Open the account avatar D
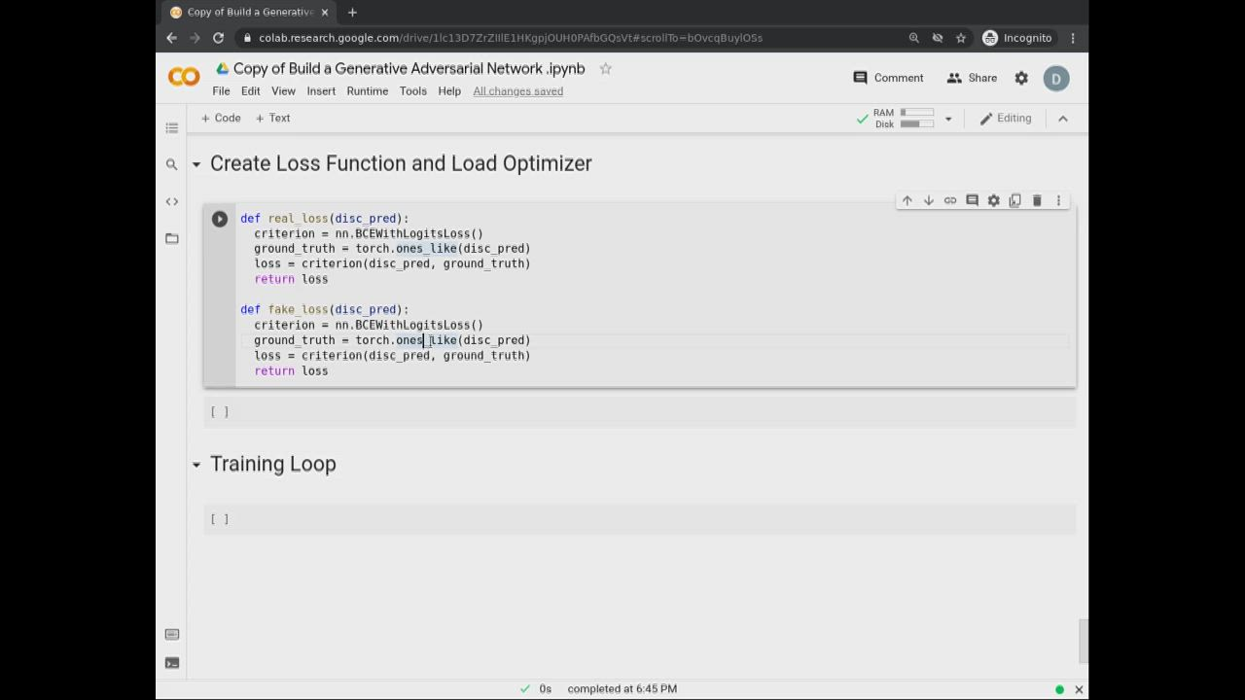This screenshot has height=700, width=1245. point(1056,78)
